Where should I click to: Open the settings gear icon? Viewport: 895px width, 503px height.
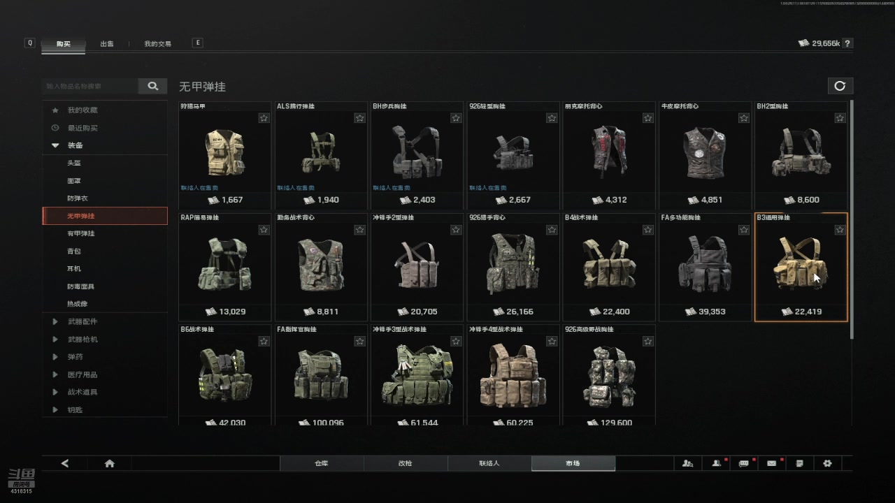tap(827, 463)
